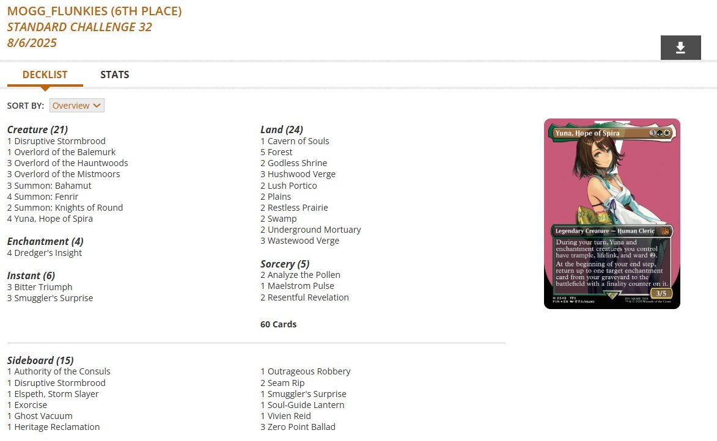The width and height of the screenshot is (717, 441).
Task: Open the Sort By Overview dropdown
Action: tap(77, 106)
